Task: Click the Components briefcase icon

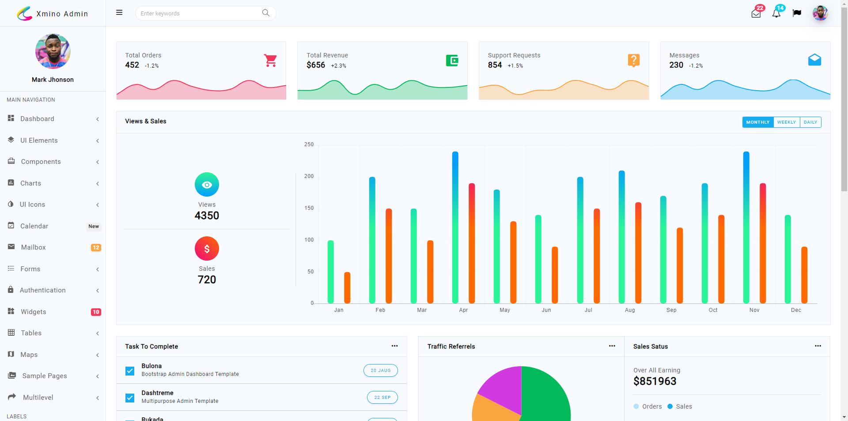Action: [11, 161]
